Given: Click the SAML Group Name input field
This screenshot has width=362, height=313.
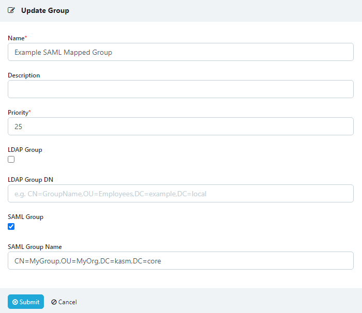Looking at the screenshot, I should [181, 261].
